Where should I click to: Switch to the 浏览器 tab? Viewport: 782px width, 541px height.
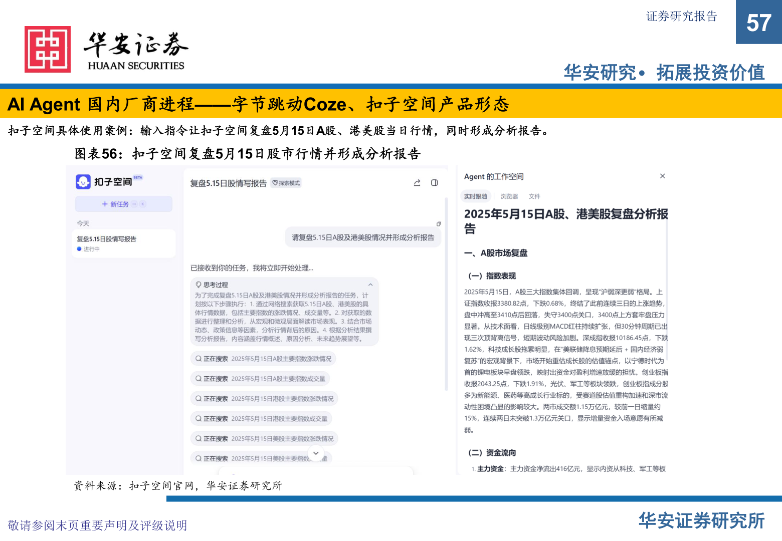click(x=509, y=196)
